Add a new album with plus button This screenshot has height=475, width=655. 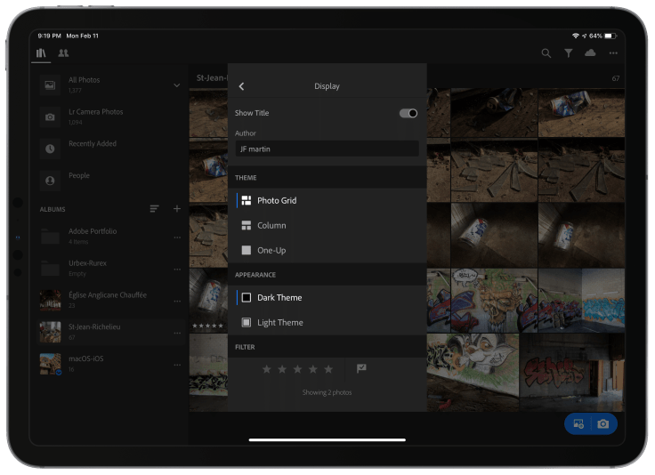(x=177, y=209)
